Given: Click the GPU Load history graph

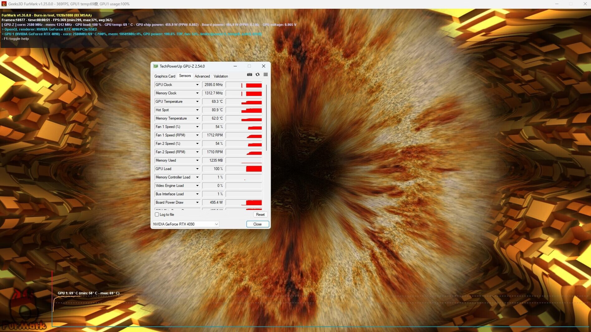Looking at the screenshot, I should pos(244,169).
